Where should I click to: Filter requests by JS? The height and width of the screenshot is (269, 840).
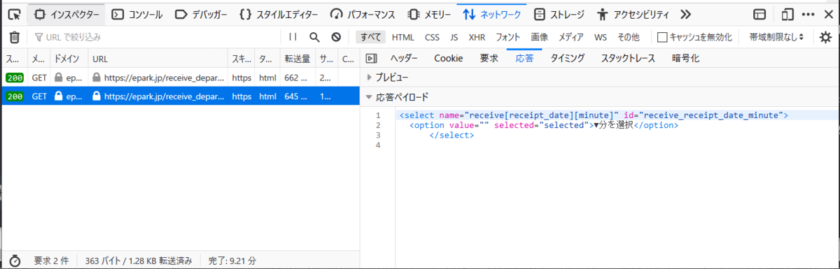[454, 37]
